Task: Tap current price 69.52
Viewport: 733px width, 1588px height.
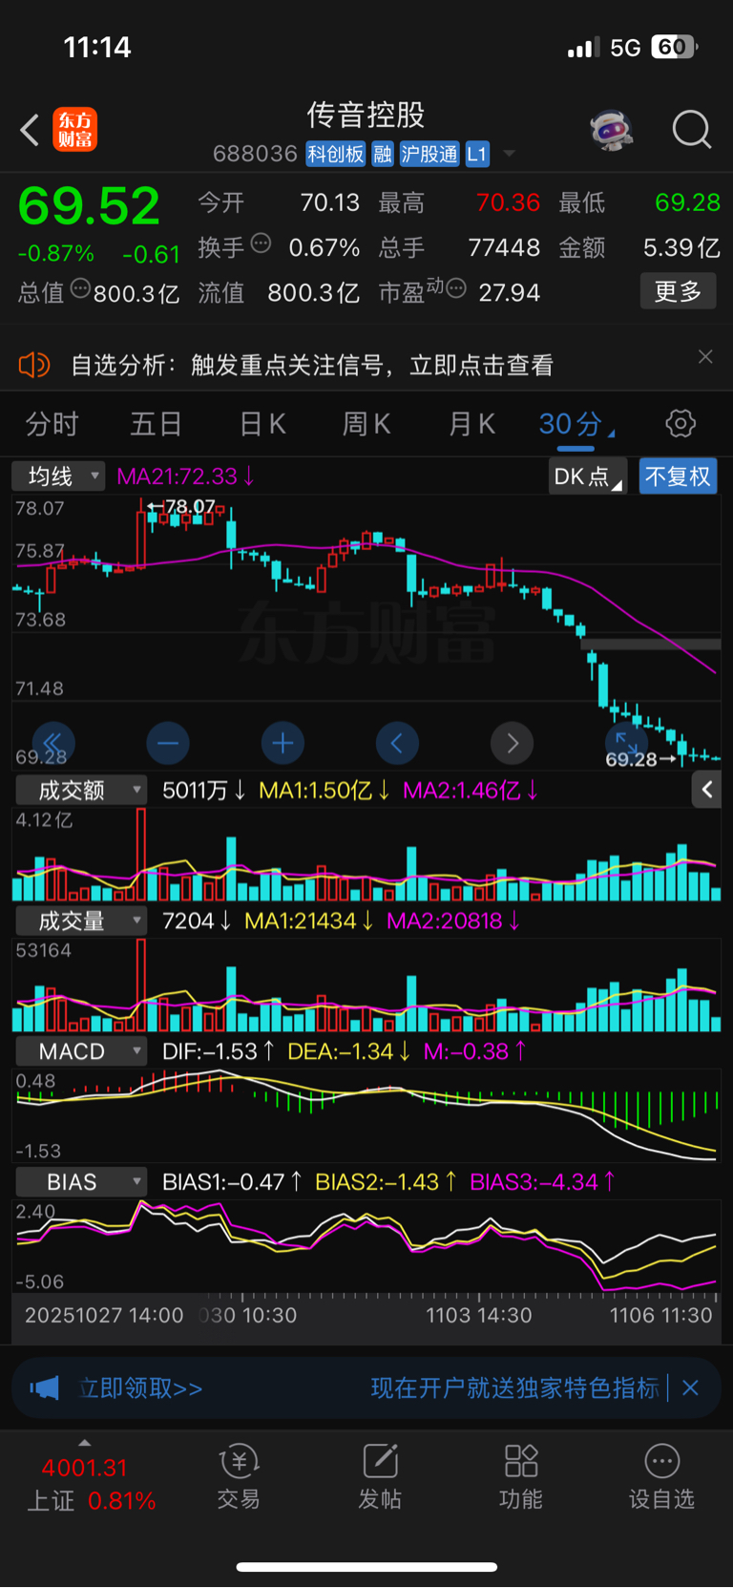Action: point(89,205)
